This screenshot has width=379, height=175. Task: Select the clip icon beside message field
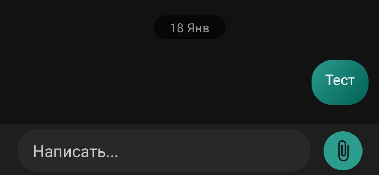(343, 151)
